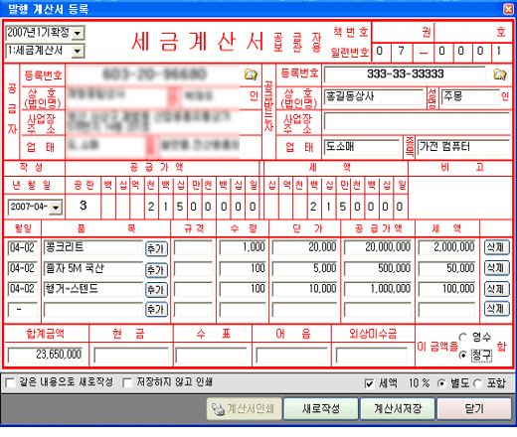Open supplier registration number lookup folder icon
The height and width of the screenshot is (437, 517).
coord(251,74)
